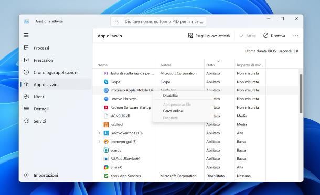This screenshot has width=320, height=195.
Task: Select the ShareX row name
Action: point(116,167)
